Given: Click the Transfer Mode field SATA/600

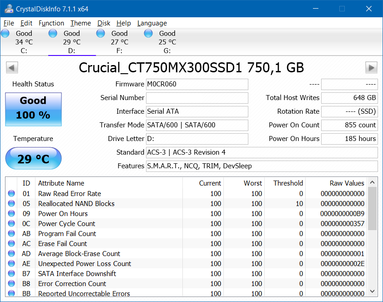Looking at the screenshot, I should coord(197,125).
